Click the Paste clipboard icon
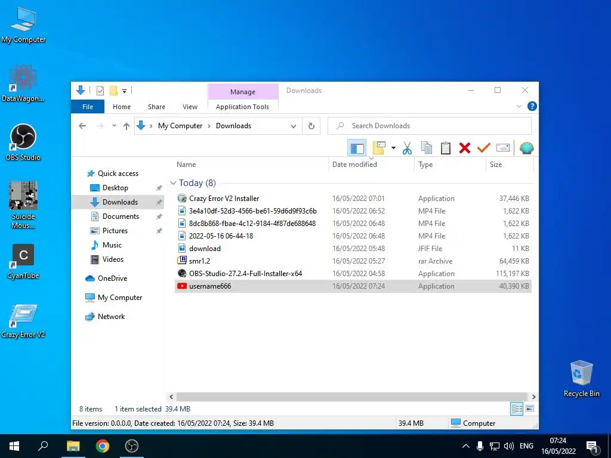 445,148
